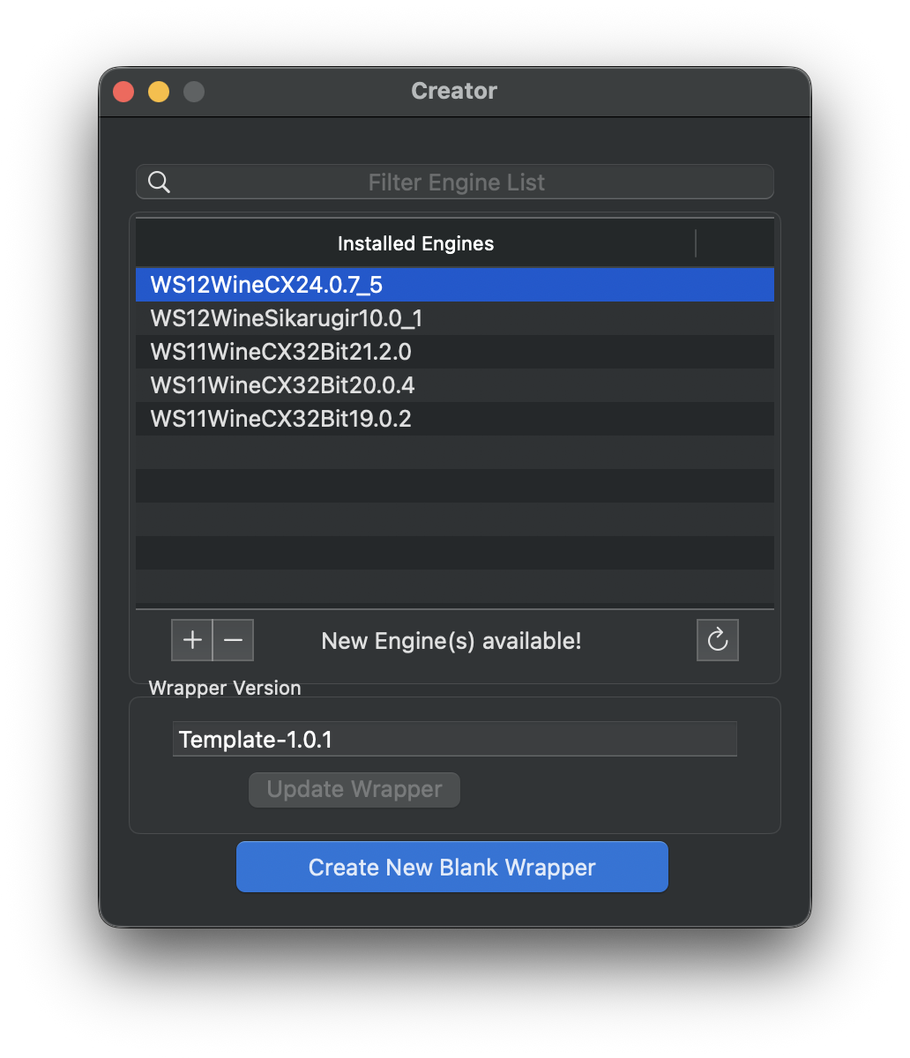Image resolution: width=910 pixels, height=1058 pixels.
Task: Click the New Engine(s) available! message
Action: [451, 641]
